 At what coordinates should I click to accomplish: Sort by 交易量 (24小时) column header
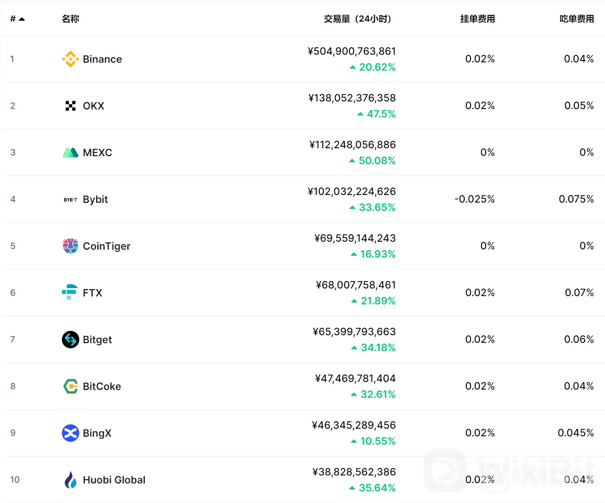(x=357, y=19)
